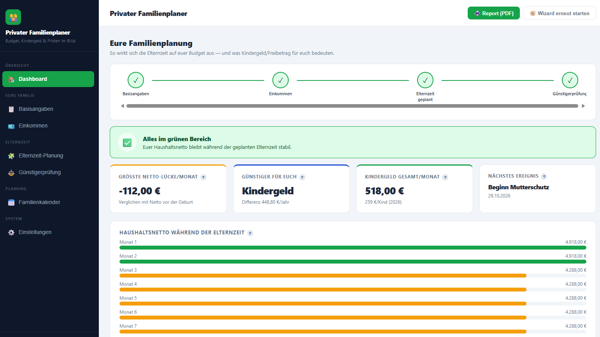600x337 pixels.
Task: Open Einstellungen in sidebar
Action: pyautogui.click(x=48, y=232)
